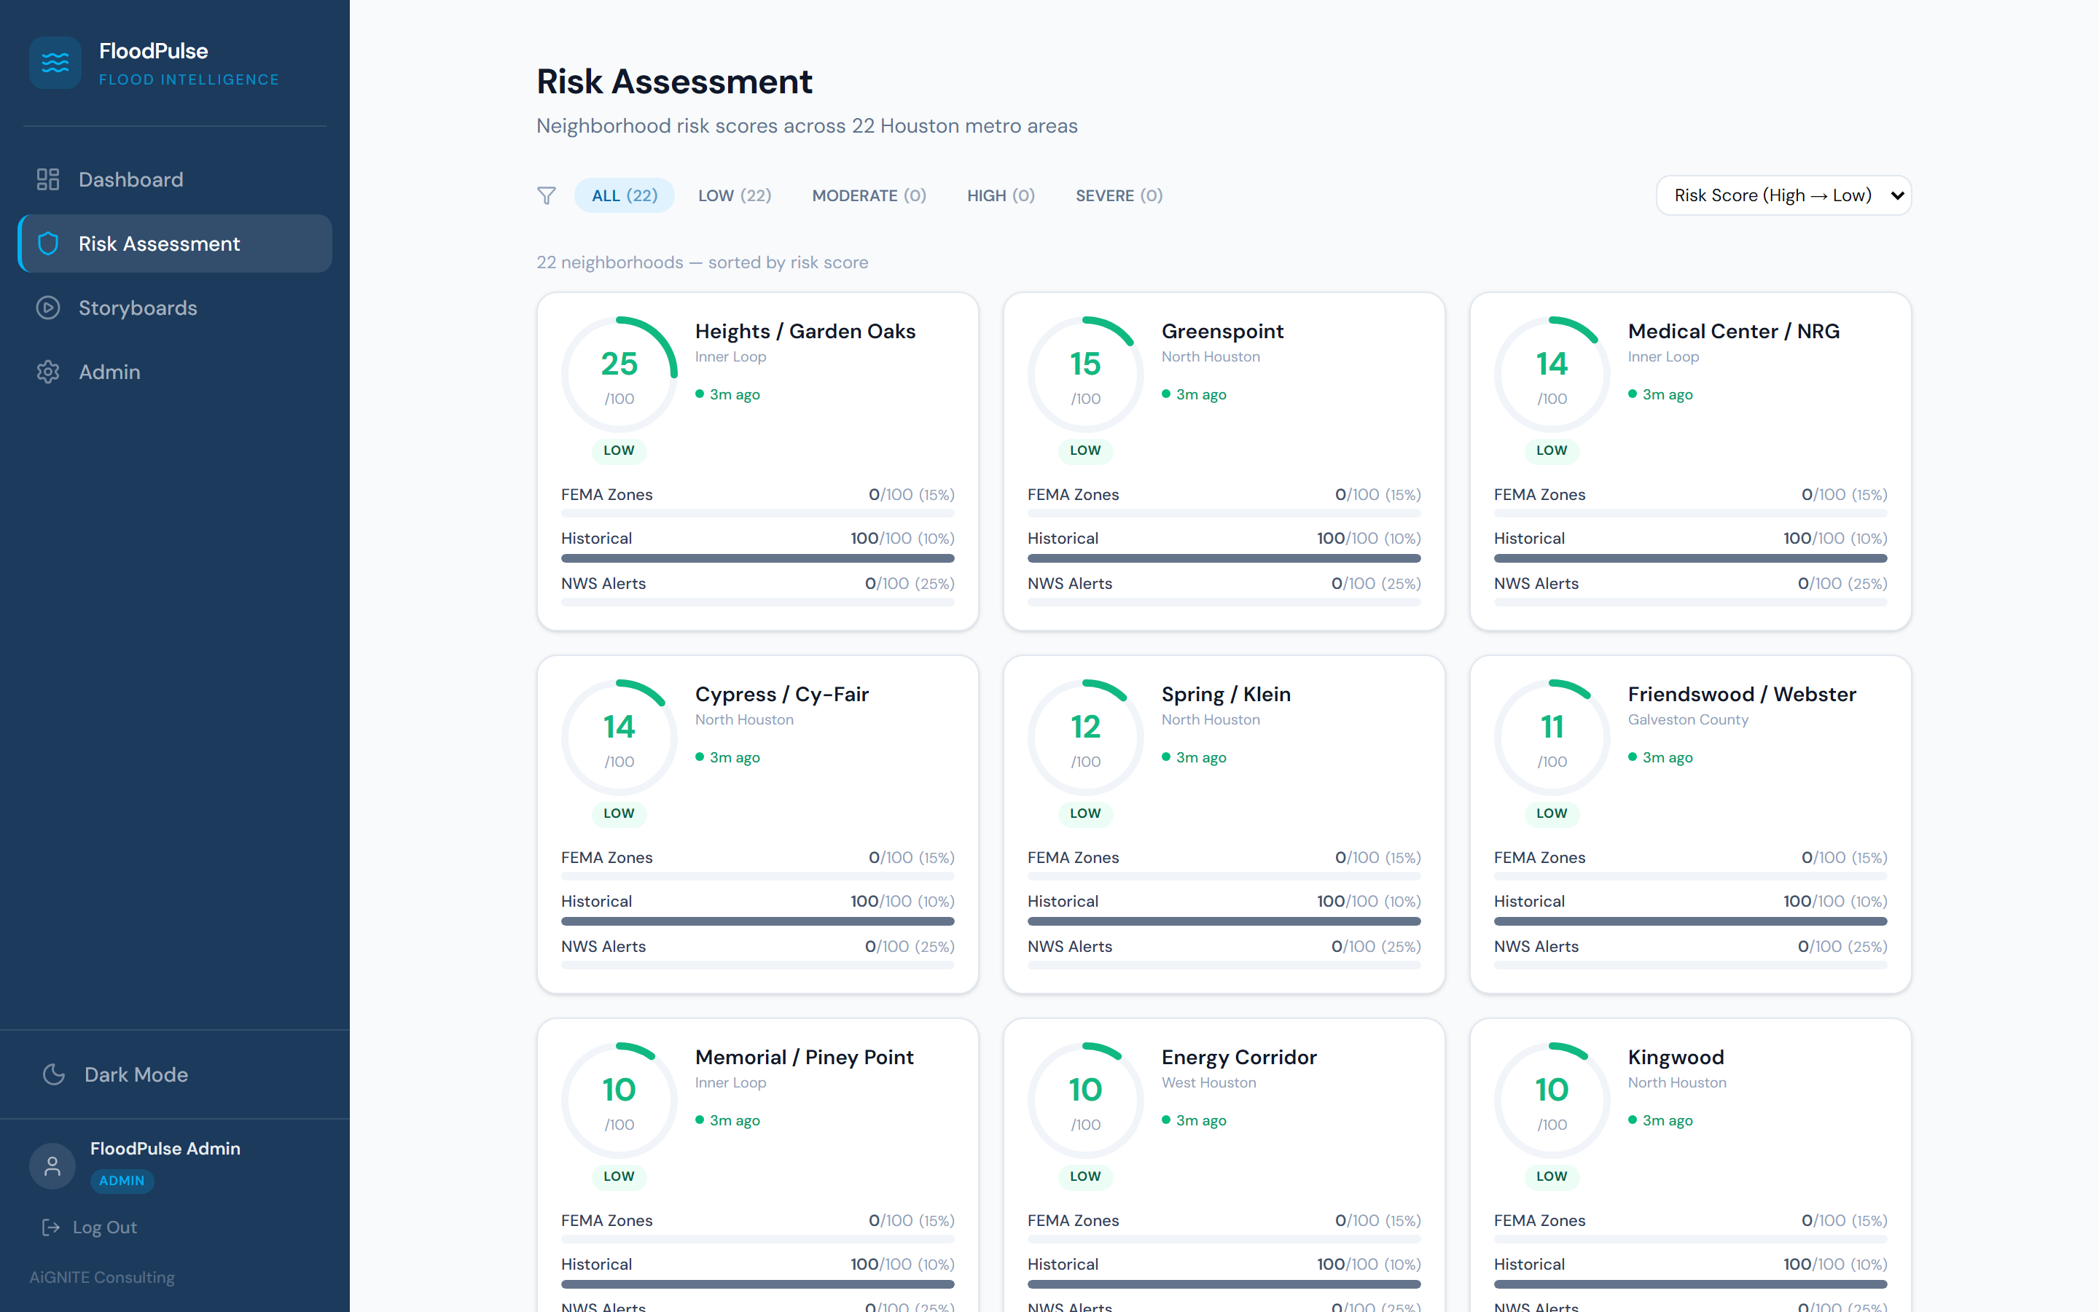
Task: Click the FloodPulse wave logo icon
Action: (x=55, y=62)
